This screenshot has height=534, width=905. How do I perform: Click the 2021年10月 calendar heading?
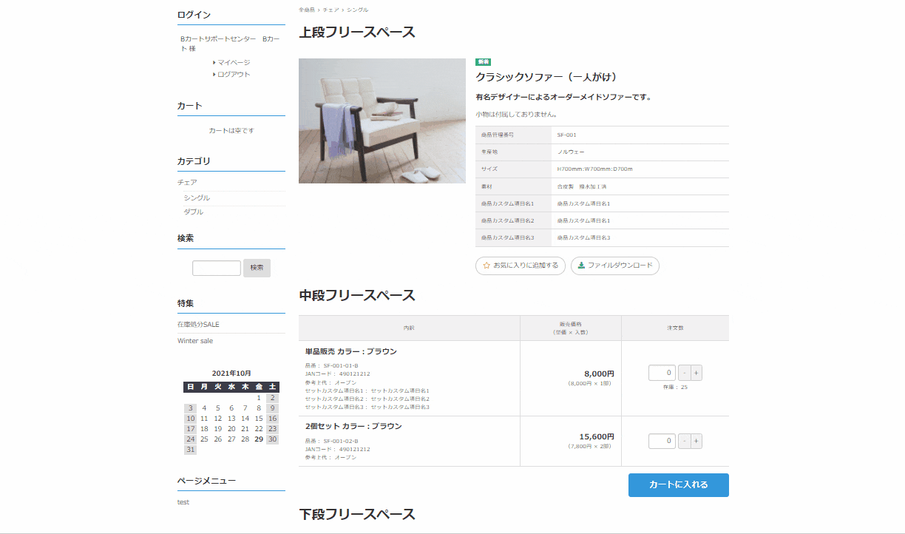(231, 374)
